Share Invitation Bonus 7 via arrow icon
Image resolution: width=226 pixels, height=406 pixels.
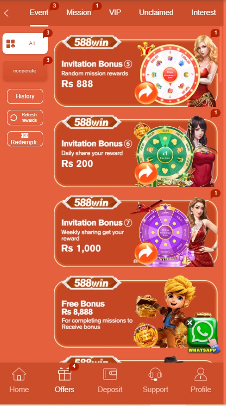[146, 253]
